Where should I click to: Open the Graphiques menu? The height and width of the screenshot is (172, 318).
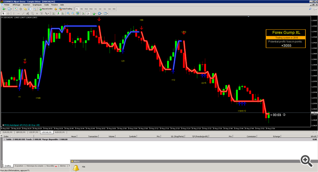(37, 5)
